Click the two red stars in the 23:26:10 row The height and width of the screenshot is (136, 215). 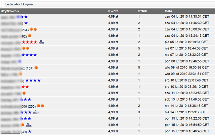point(25,87)
